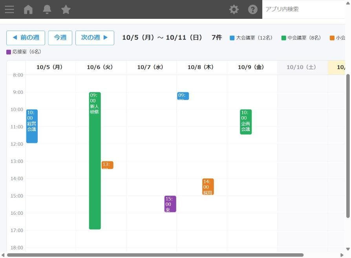Open the 09:00 新人研修 green event
351x258 pixels.
[95, 161]
